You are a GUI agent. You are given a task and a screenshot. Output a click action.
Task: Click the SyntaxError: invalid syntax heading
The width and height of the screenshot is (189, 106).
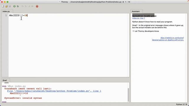click(144, 16)
